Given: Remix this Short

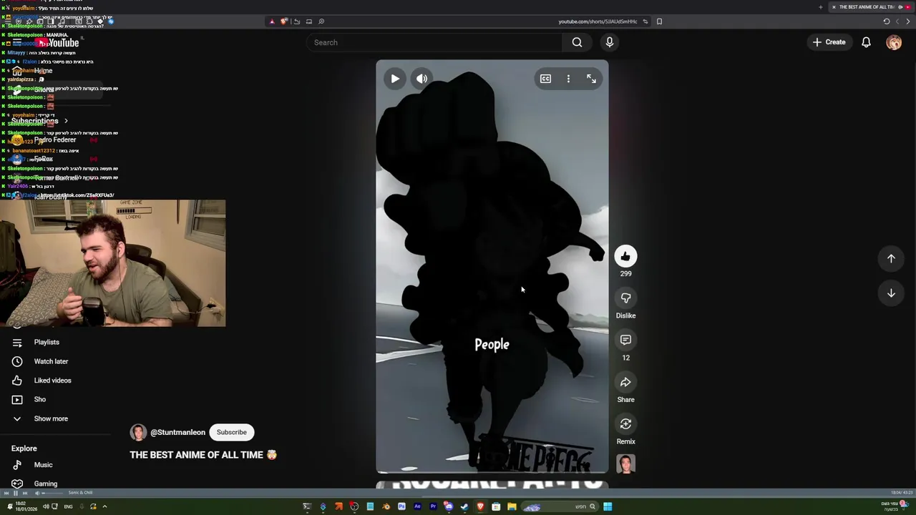Looking at the screenshot, I should [625, 423].
